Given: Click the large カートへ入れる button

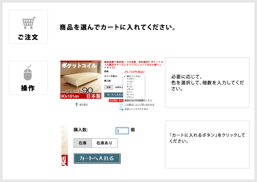Looking at the screenshot, I should click(97, 158).
